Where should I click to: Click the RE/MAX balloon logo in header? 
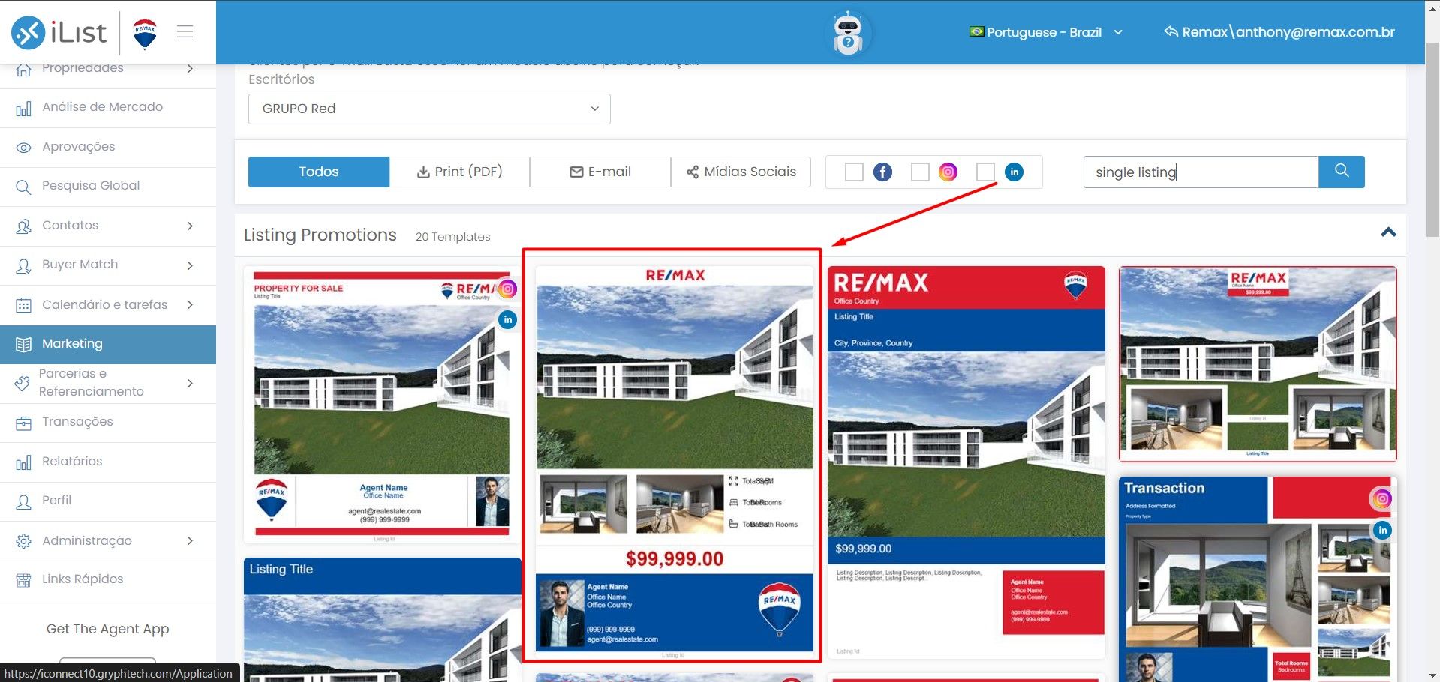[x=145, y=34]
